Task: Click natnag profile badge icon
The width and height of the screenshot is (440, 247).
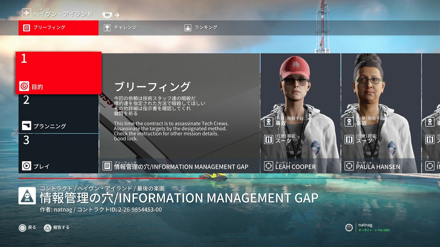Action: pyautogui.click(x=349, y=227)
